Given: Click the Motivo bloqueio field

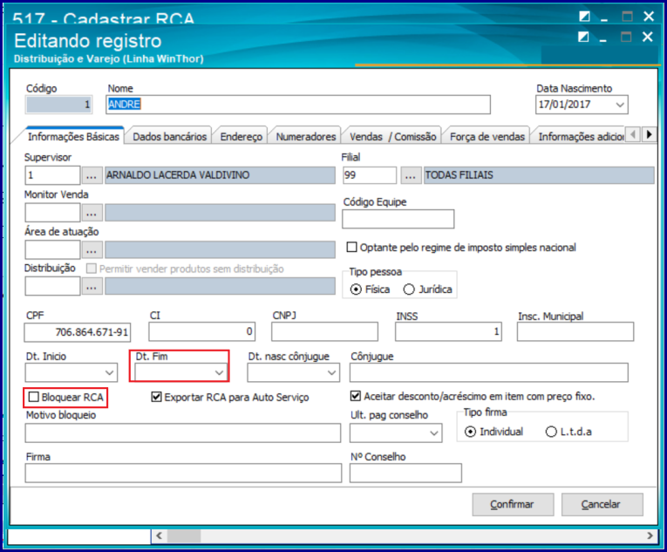Looking at the screenshot, I should click(x=183, y=433).
